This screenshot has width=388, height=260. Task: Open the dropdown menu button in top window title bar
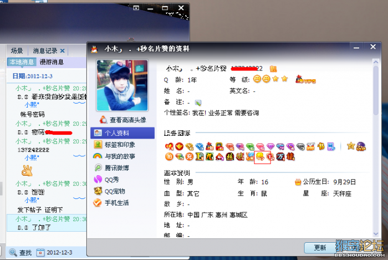click(x=136, y=8)
